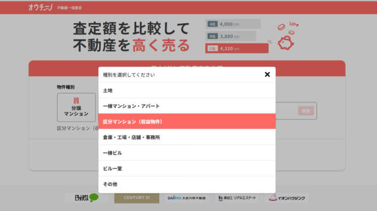Click the C社 4,320万円 bar
Screen dimensions: 377x211
click(x=237, y=49)
